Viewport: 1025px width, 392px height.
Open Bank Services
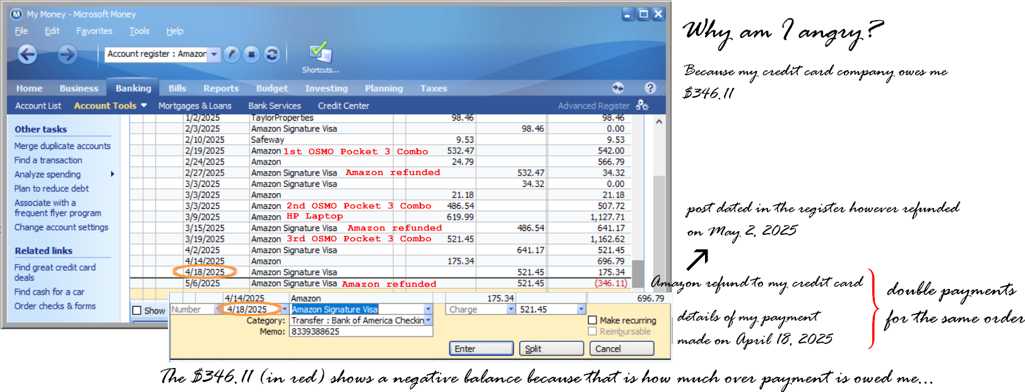[x=275, y=105]
